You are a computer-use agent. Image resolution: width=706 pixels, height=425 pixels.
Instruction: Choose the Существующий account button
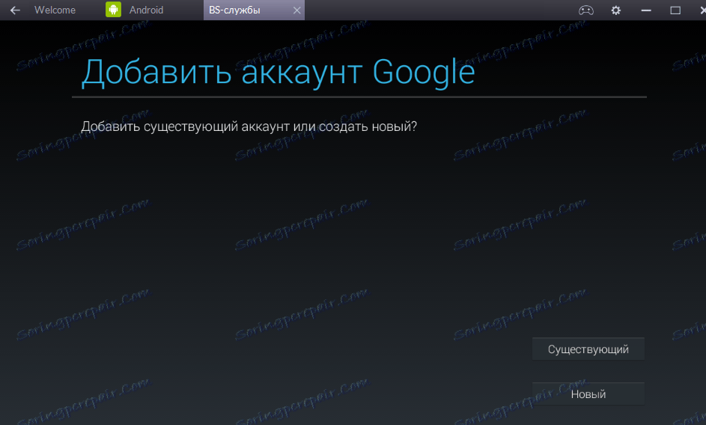[x=588, y=349]
